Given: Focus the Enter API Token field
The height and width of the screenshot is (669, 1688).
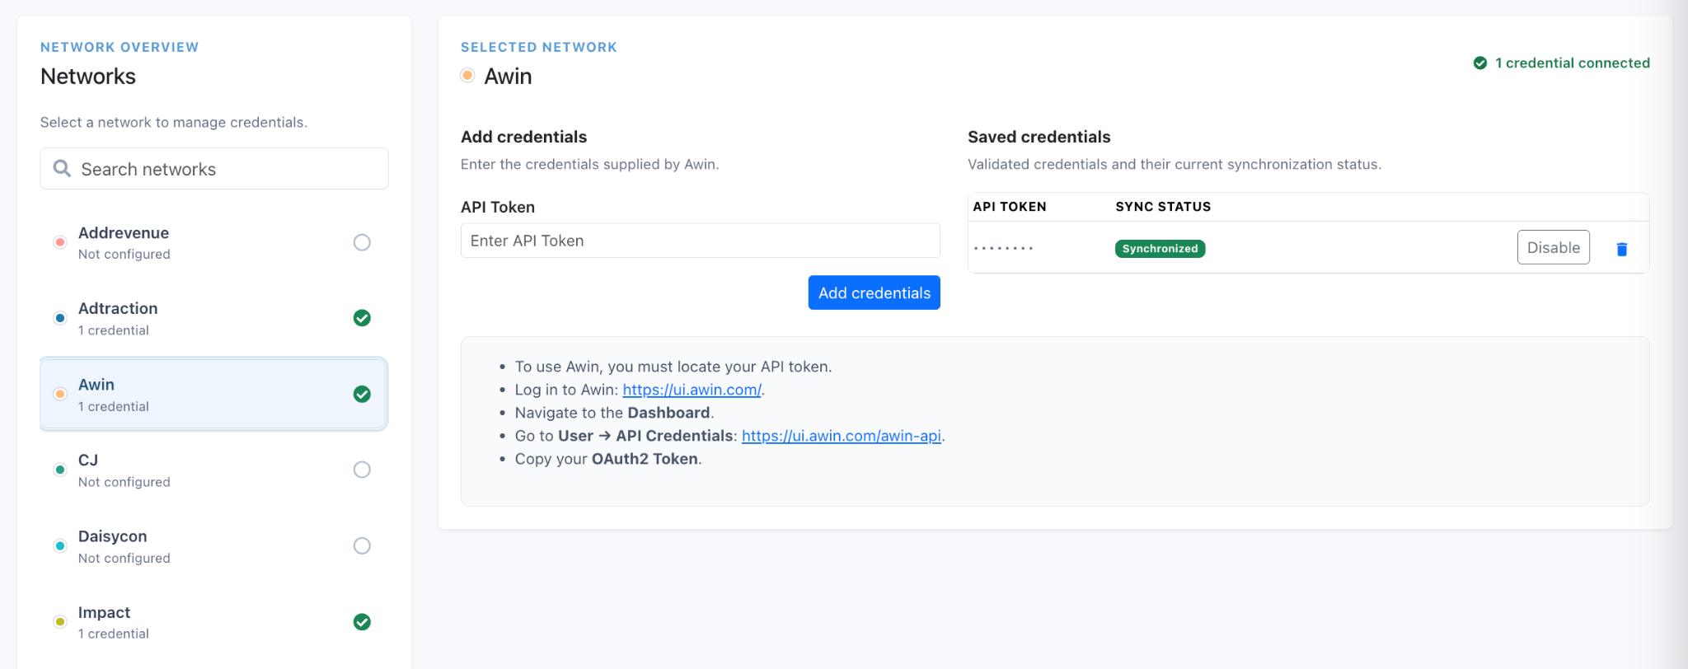Looking at the screenshot, I should [x=700, y=241].
